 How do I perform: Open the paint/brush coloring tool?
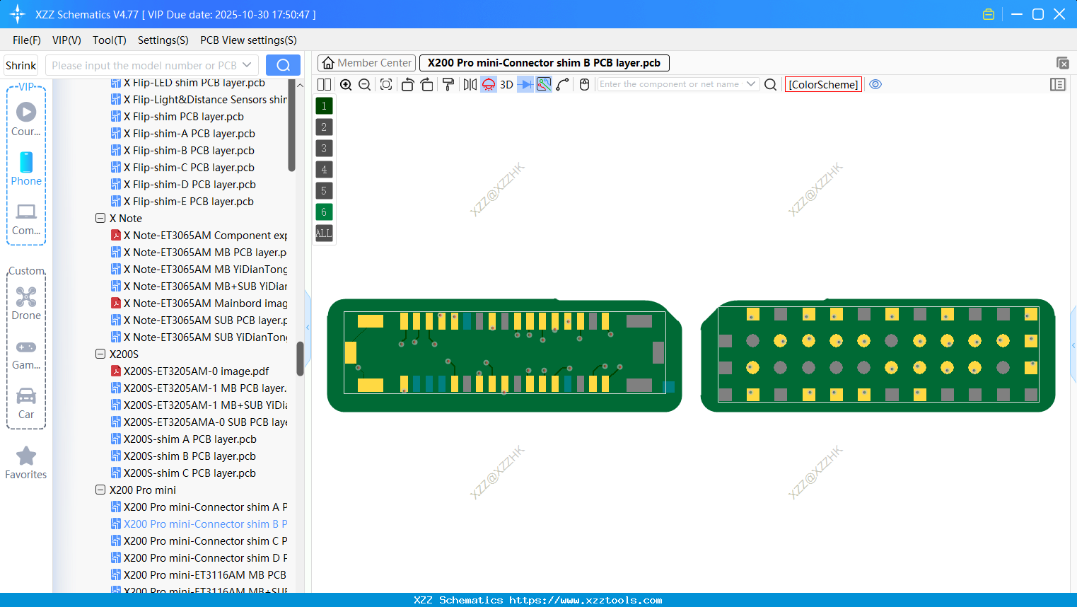448,84
